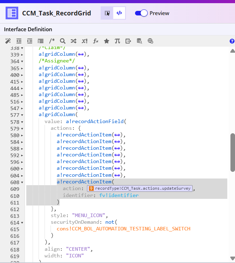The image size is (235, 263).
Task: Open search with the magnifier icon
Action: 62,41
